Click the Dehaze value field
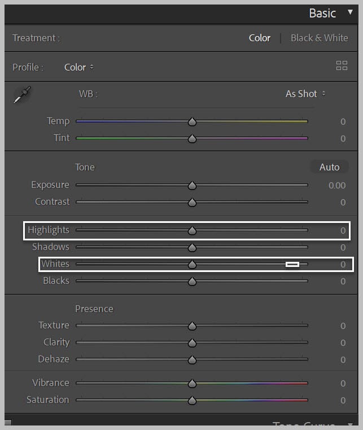The image size is (363, 430). click(343, 360)
